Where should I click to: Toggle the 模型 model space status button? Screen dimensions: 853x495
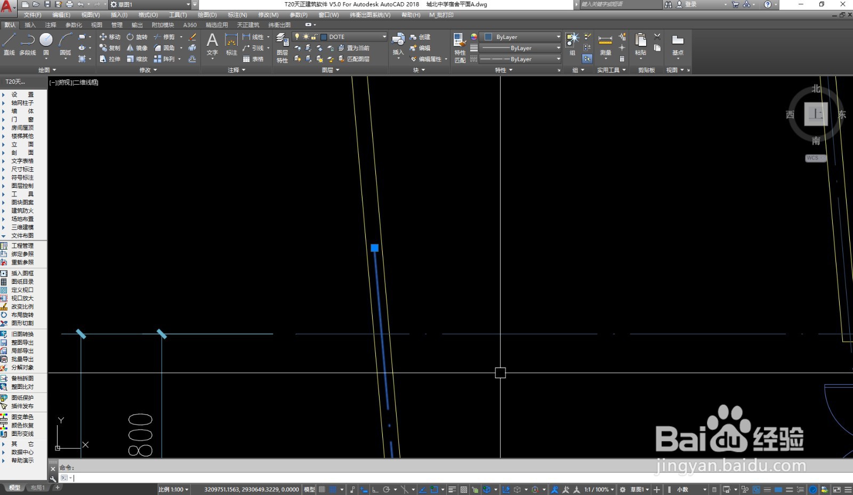pos(309,489)
